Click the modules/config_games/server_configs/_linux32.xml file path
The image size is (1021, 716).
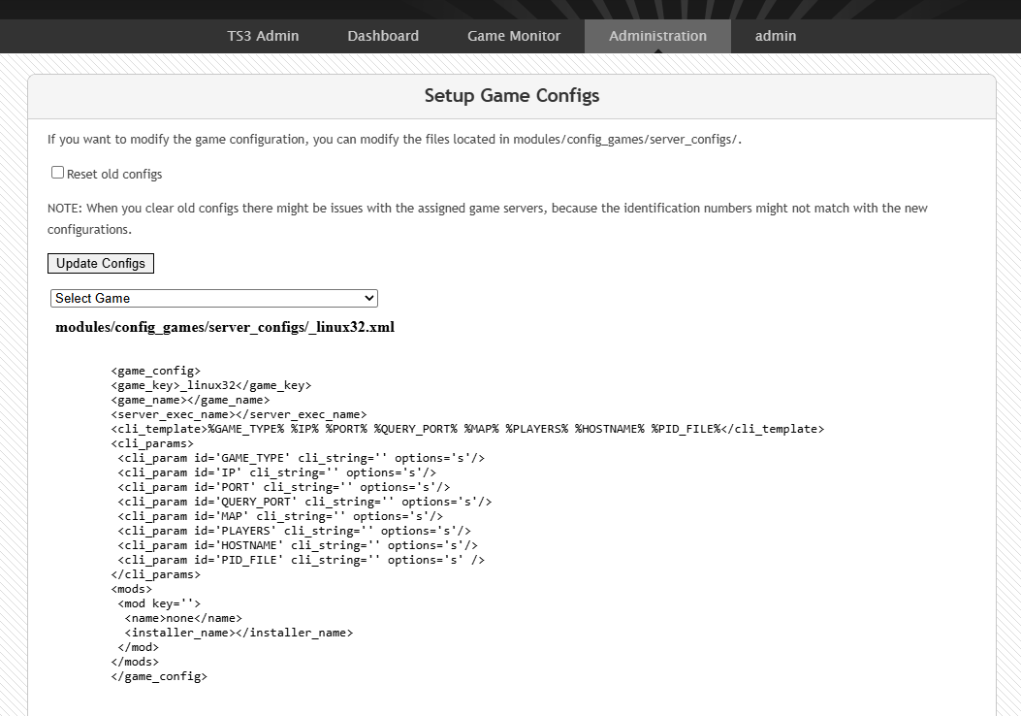coord(225,327)
